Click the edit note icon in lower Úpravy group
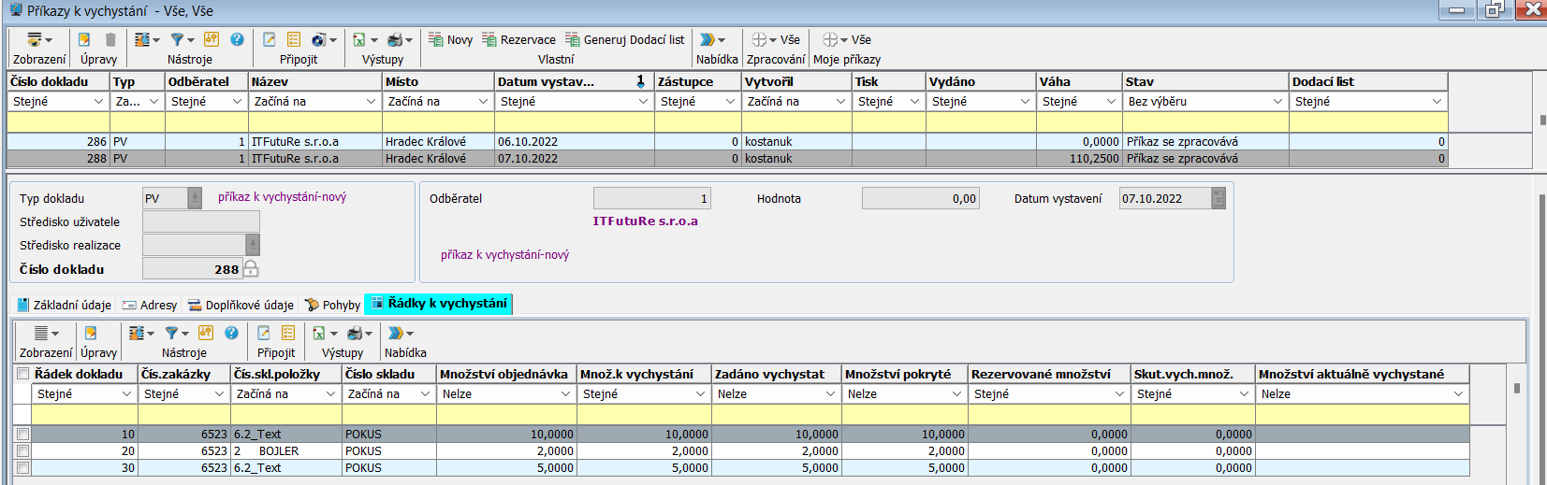Screen dimensions: 1547x485 coord(91,333)
